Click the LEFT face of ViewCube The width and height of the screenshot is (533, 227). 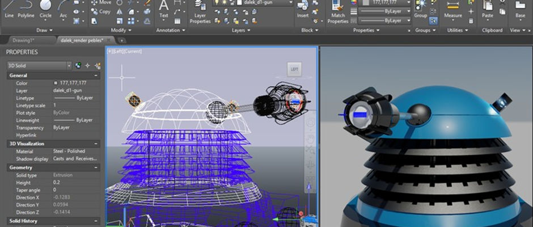coord(294,69)
